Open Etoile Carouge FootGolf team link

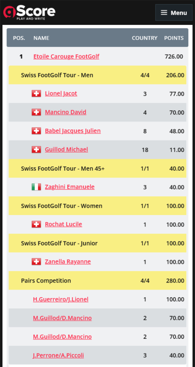tap(66, 57)
